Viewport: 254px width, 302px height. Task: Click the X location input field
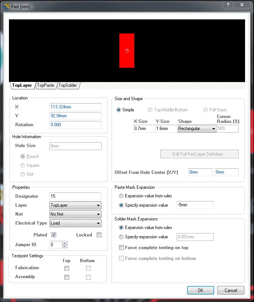(x=75, y=107)
